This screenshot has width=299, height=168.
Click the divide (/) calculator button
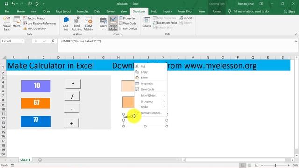click(72, 97)
